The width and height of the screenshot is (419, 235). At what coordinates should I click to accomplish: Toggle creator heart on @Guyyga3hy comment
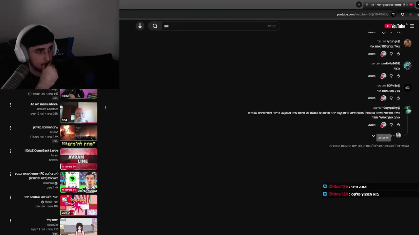pyautogui.click(x=383, y=125)
